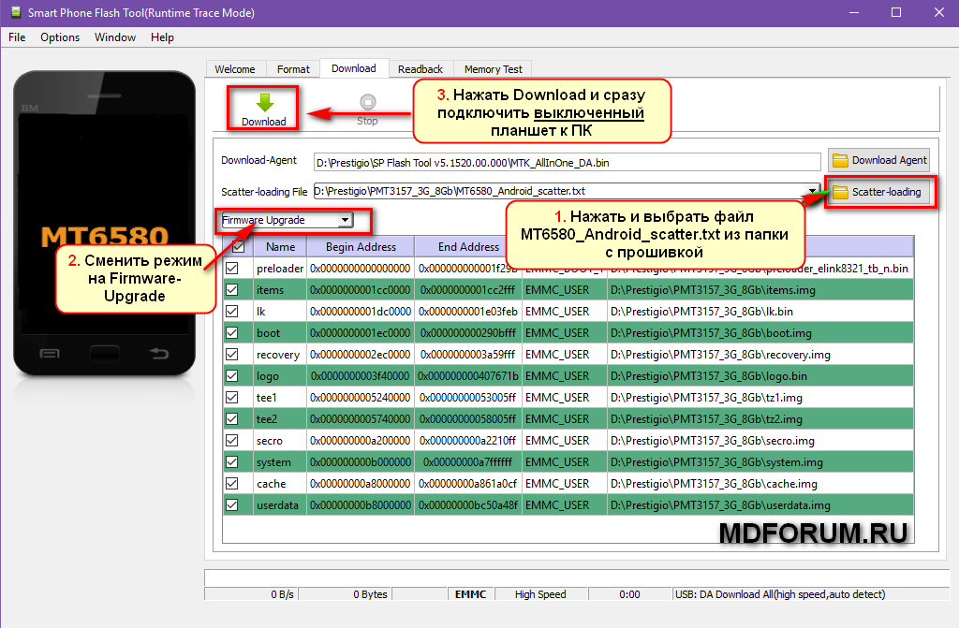The image size is (959, 628).
Task: Click system begin address 0x000000000b000000
Action: (x=361, y=462)
